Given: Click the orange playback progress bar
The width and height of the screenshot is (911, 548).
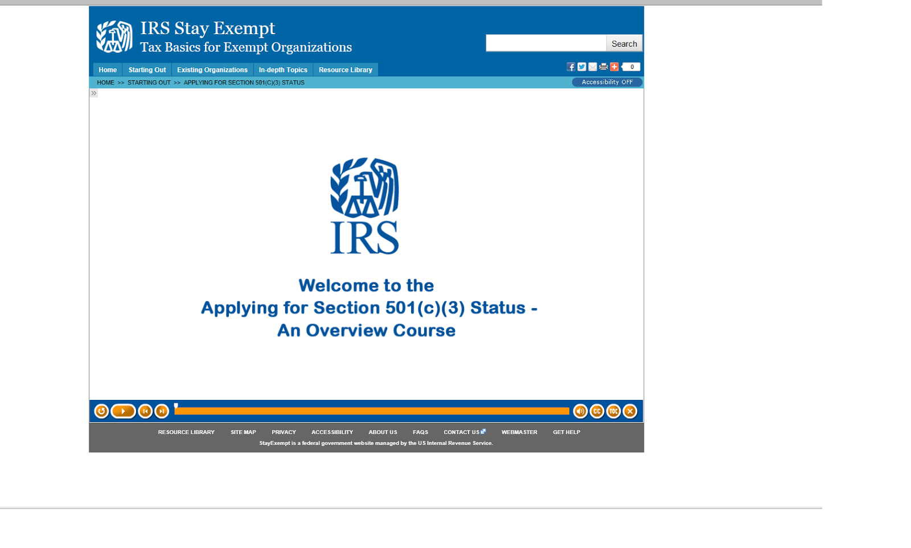Looking at the screenshot, I should coord(372,411).
